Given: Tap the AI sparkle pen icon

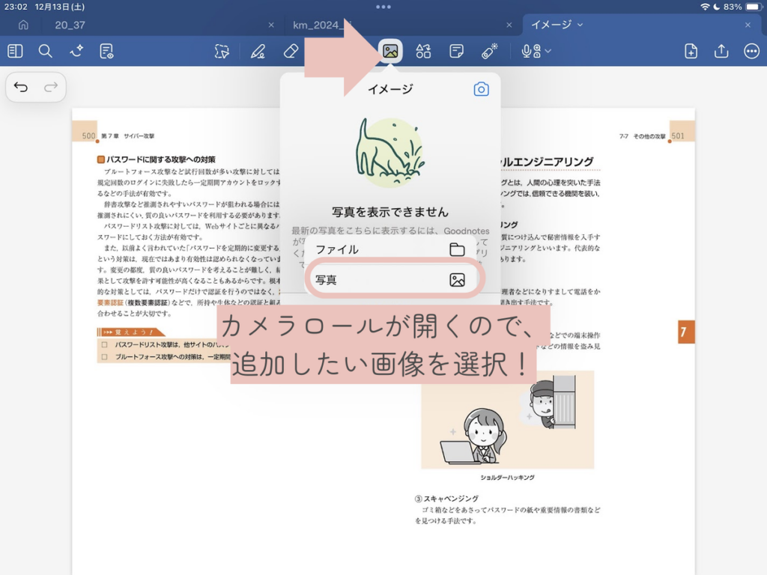Looking at the screenshot, I should (76, 51).
